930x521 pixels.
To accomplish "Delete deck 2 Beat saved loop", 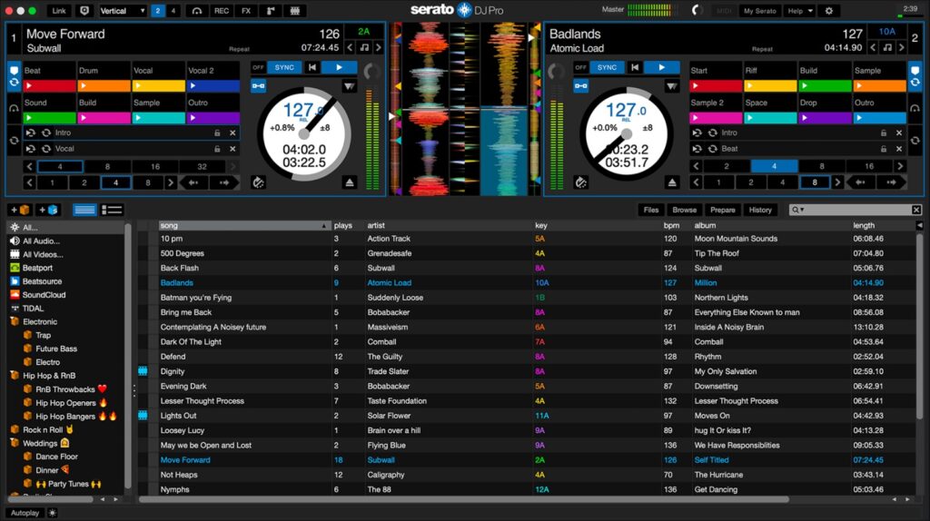I will tap(899, 149).
